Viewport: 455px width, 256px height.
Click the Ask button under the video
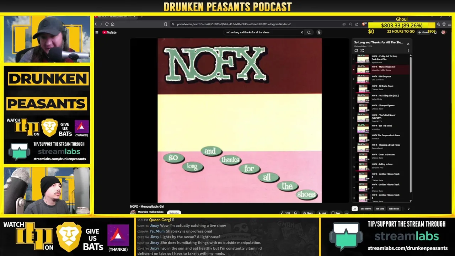(322, 213)
